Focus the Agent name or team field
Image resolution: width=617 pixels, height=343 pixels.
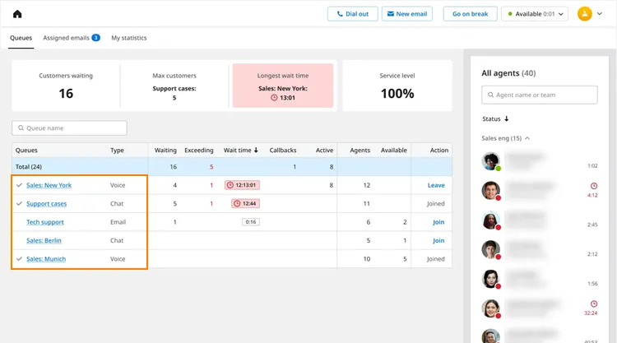pos(539,95)
